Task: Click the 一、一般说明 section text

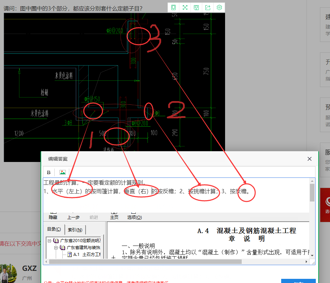Action: [x=138, y=246]
